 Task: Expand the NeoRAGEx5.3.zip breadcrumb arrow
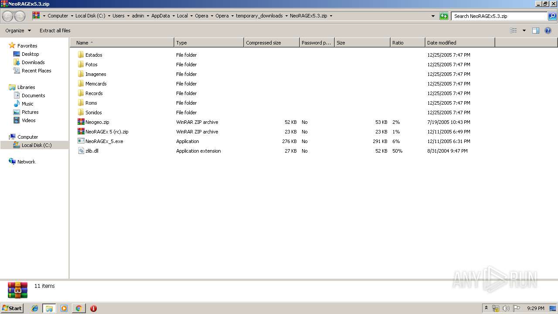tap(331, 16)
